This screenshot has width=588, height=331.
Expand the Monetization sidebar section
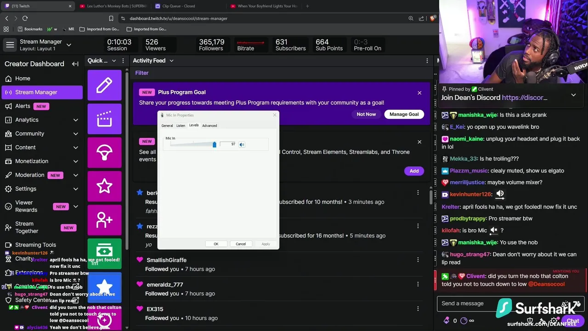(75, 161)
